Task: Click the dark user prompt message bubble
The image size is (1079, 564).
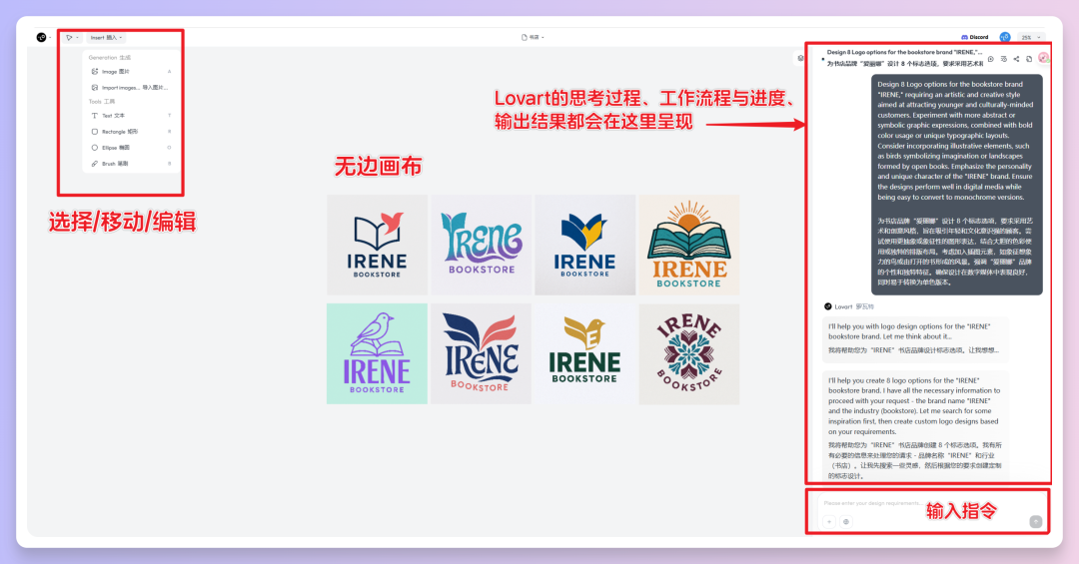Action: 956,185
